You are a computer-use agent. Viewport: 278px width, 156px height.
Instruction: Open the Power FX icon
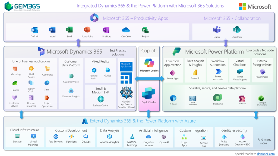click(x=242, y=99)
